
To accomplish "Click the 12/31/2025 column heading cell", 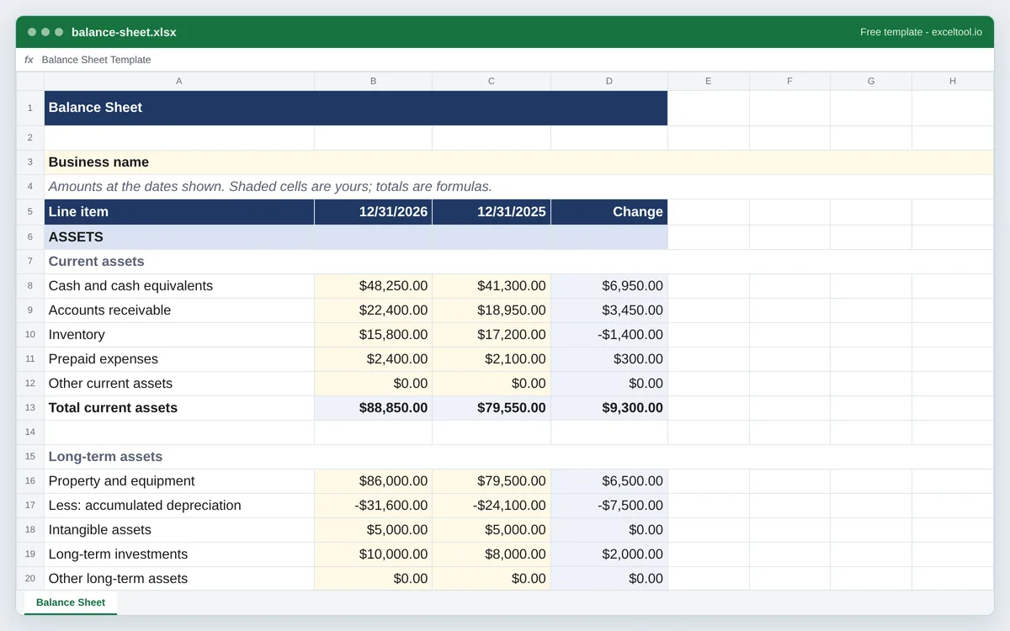I will coord(492,212).
